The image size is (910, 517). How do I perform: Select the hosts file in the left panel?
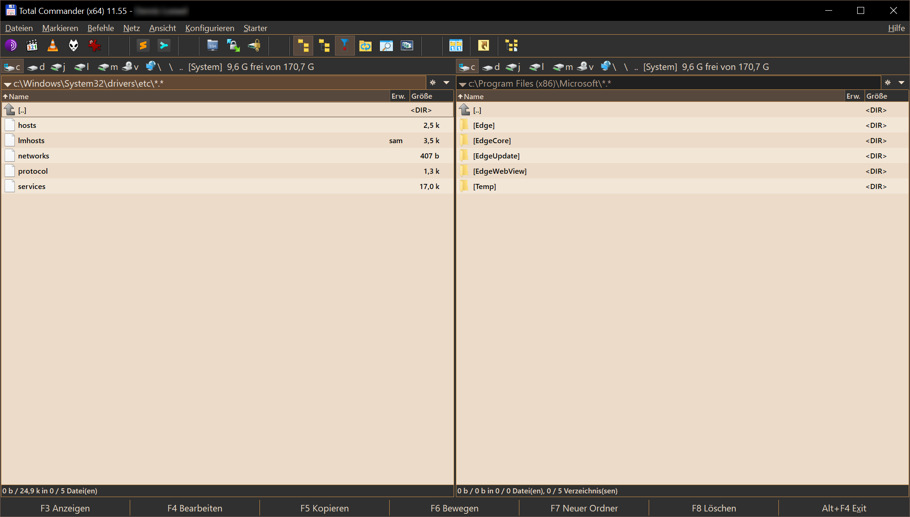pyautogui.click(x=27, y=125)
